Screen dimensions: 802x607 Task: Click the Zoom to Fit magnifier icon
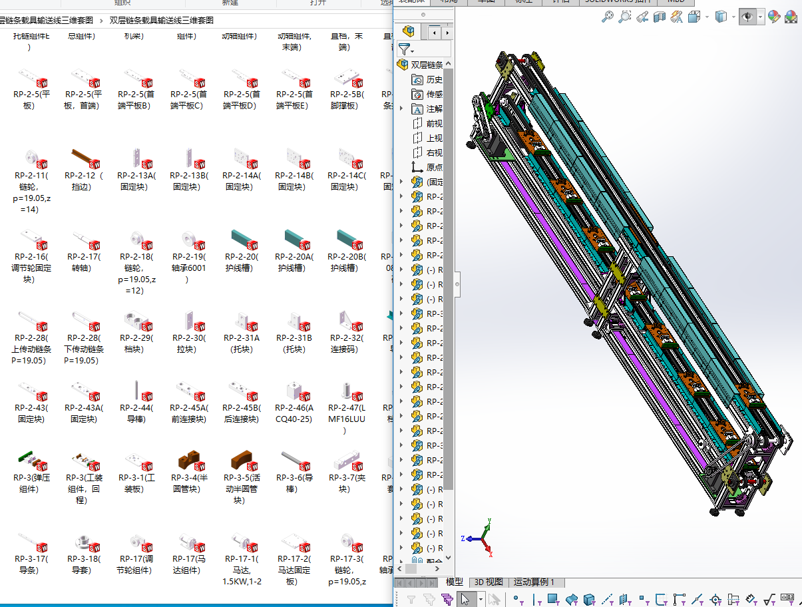(x=607, y=17)
